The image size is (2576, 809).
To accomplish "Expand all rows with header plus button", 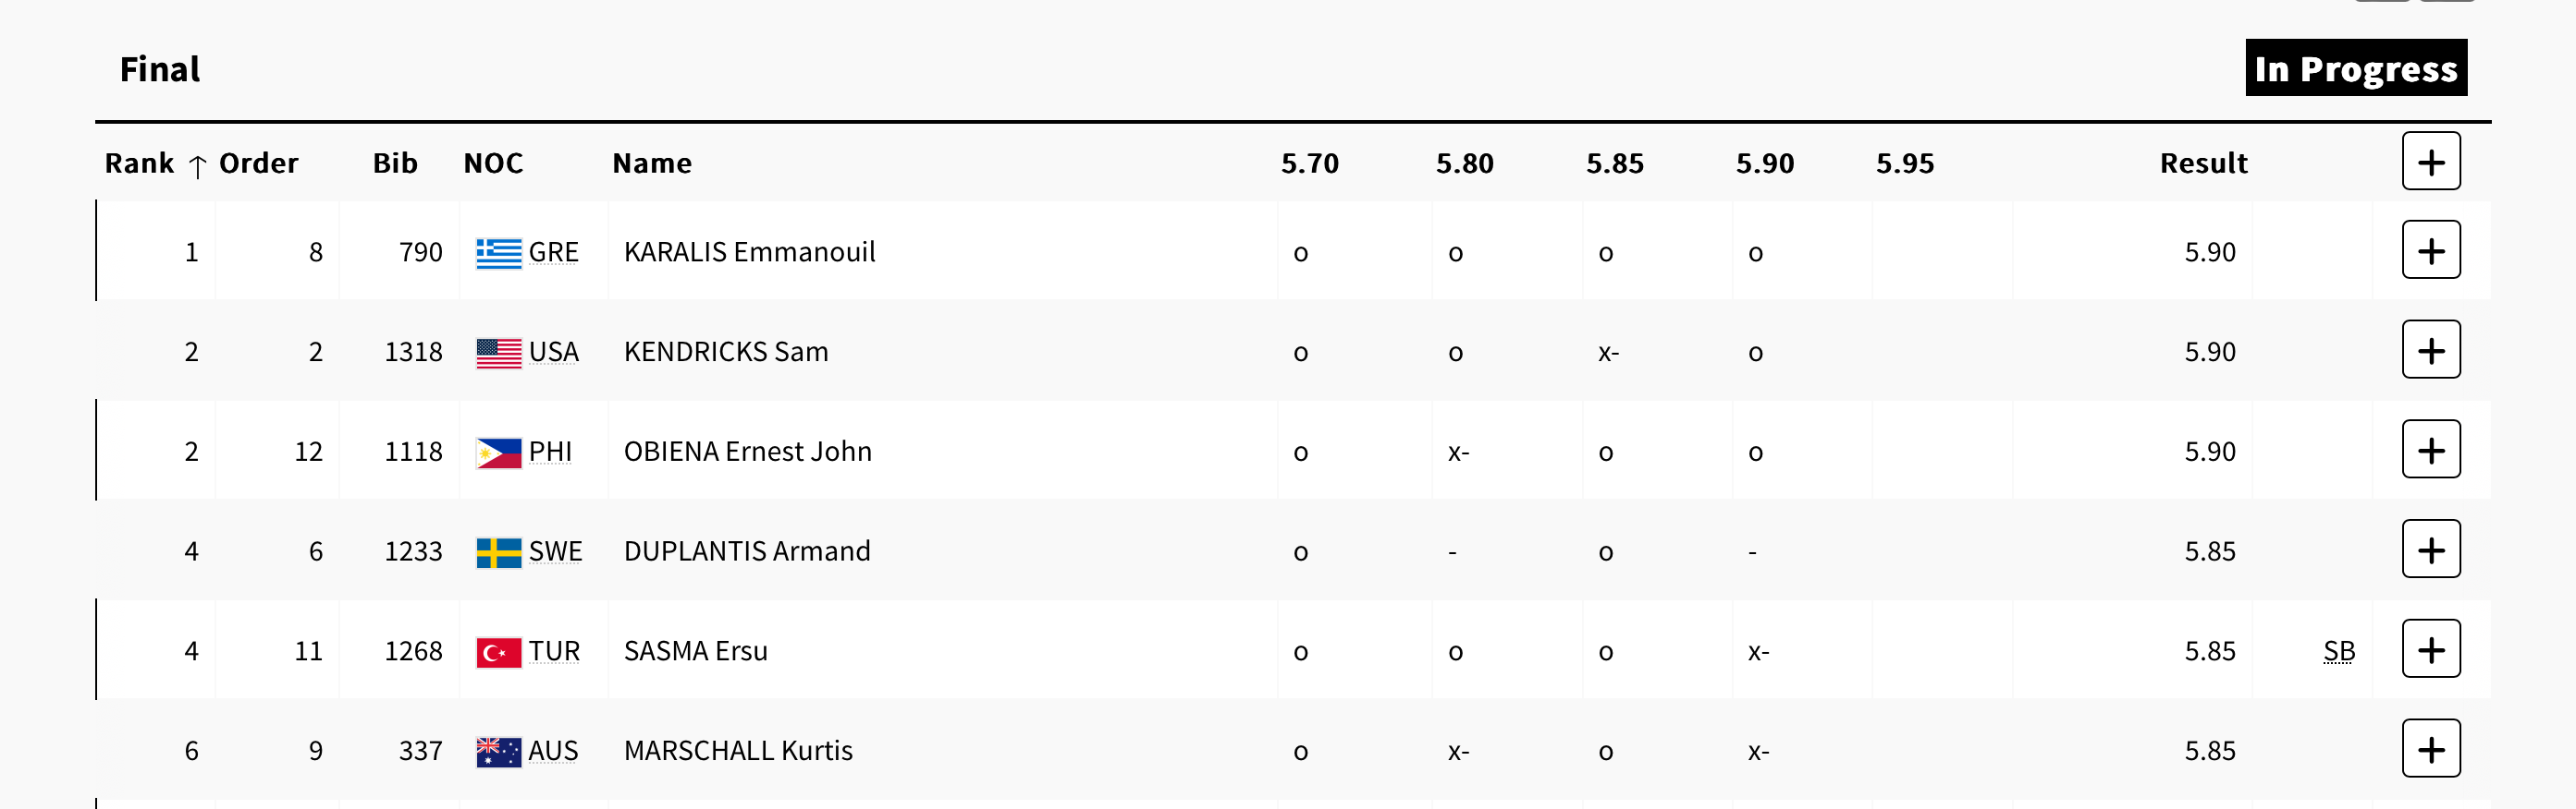I will coord(2431,161).
